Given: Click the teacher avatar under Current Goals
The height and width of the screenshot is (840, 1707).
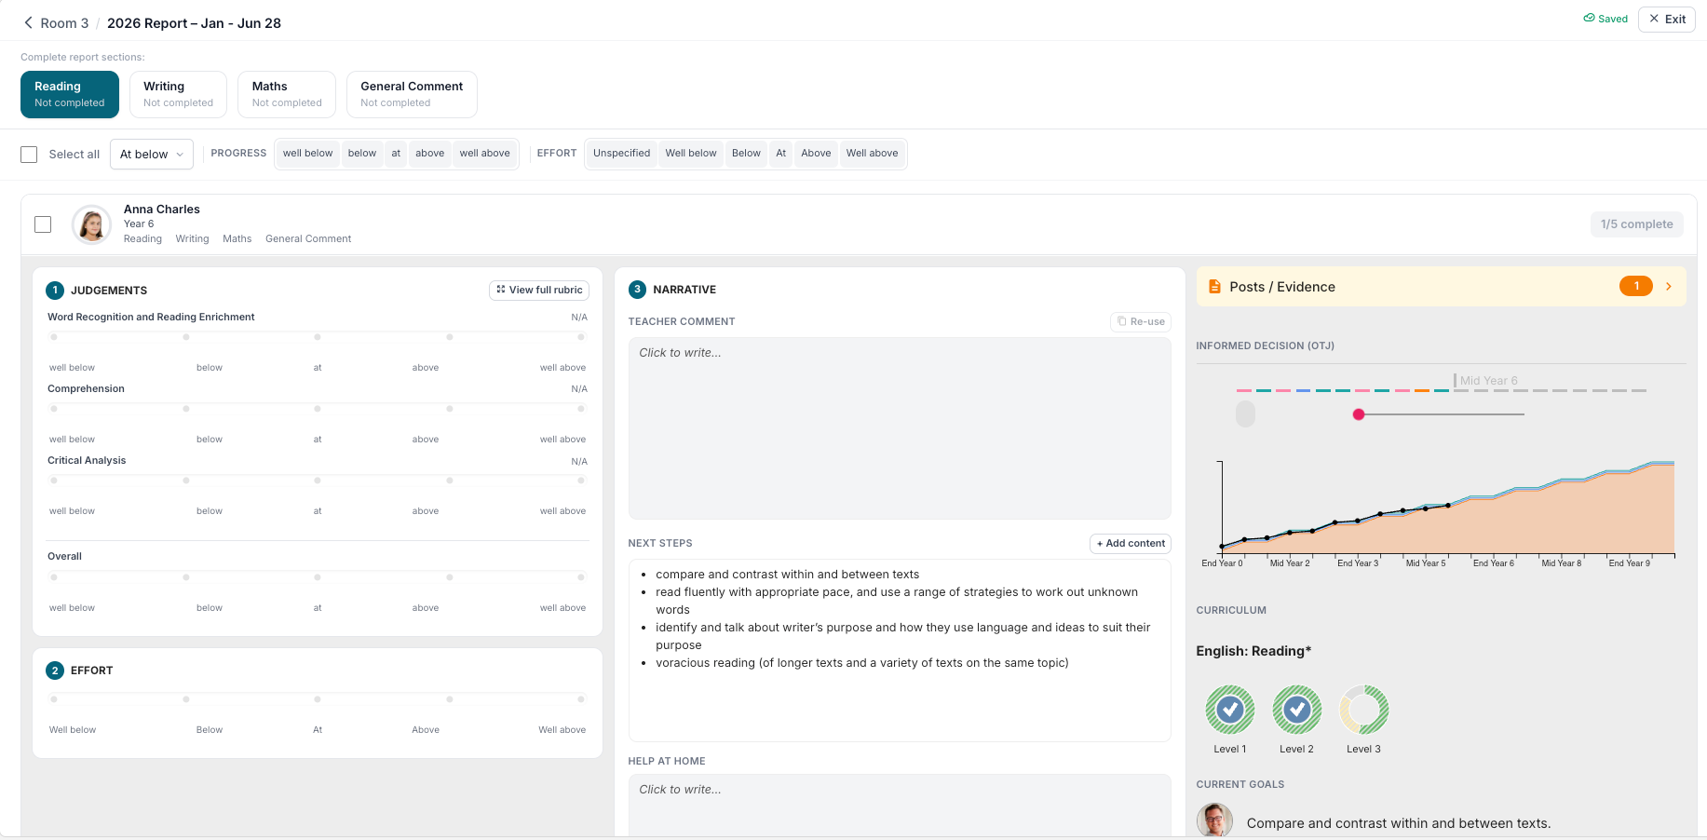Looking at the screenshot, I should 1214,820.
